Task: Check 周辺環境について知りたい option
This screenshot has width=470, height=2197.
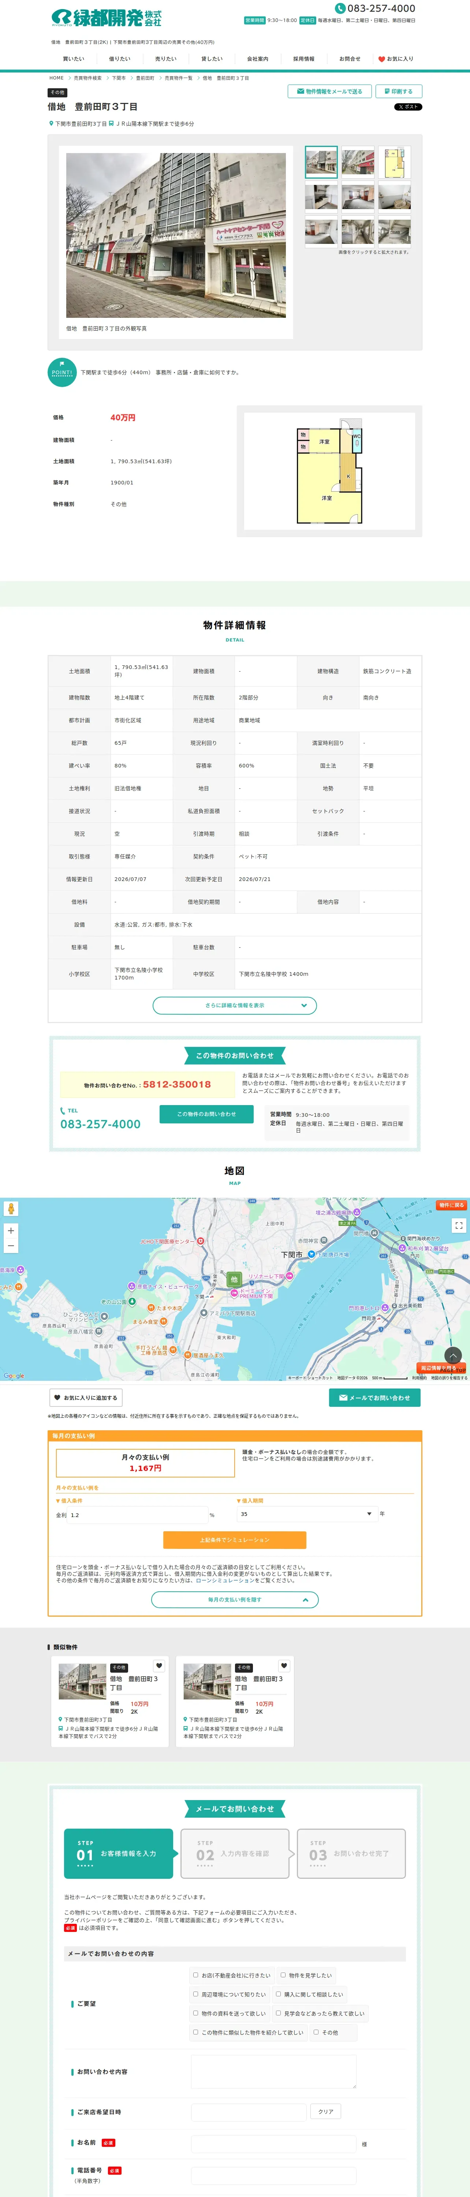Action: click(195, 1994)
